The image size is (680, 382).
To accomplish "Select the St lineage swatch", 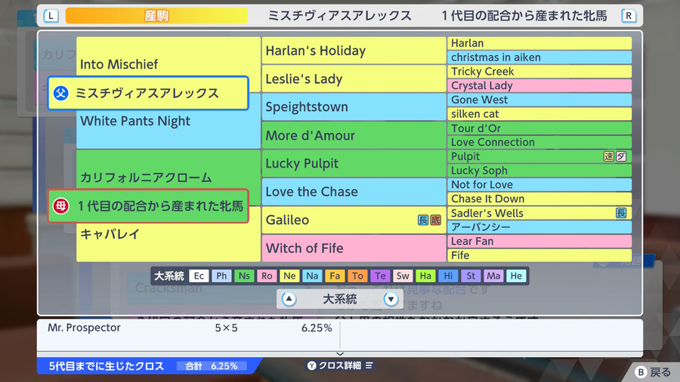I will coord(471,276).
